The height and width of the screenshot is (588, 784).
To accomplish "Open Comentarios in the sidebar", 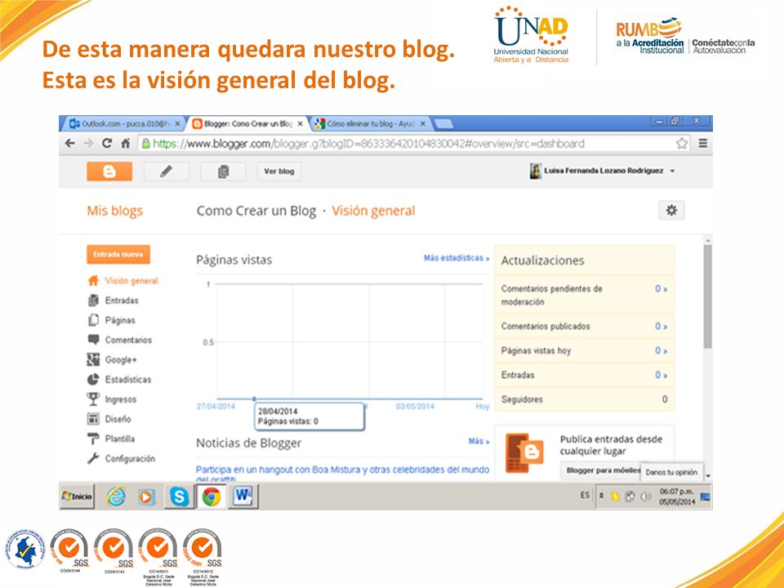I will coord(128,340).
